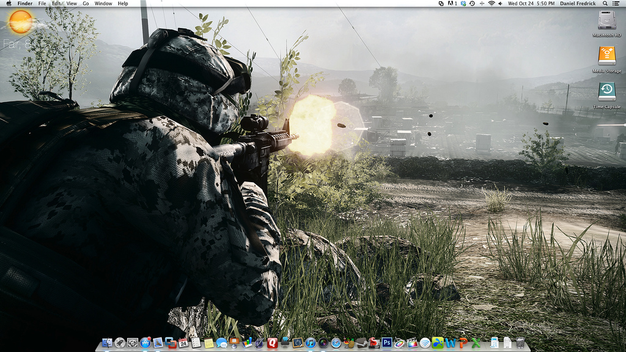The width and height of the screenshot is (626, 352).
Task: Open the Go menu
Action: click(86, 3)
